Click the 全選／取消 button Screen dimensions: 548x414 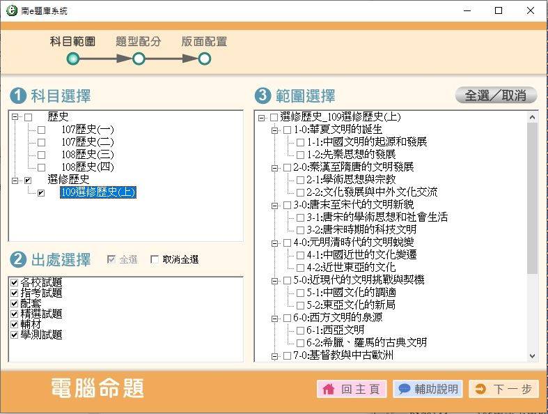click(x=496, y=95)
